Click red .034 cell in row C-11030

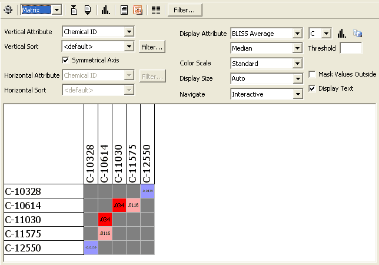105,220
